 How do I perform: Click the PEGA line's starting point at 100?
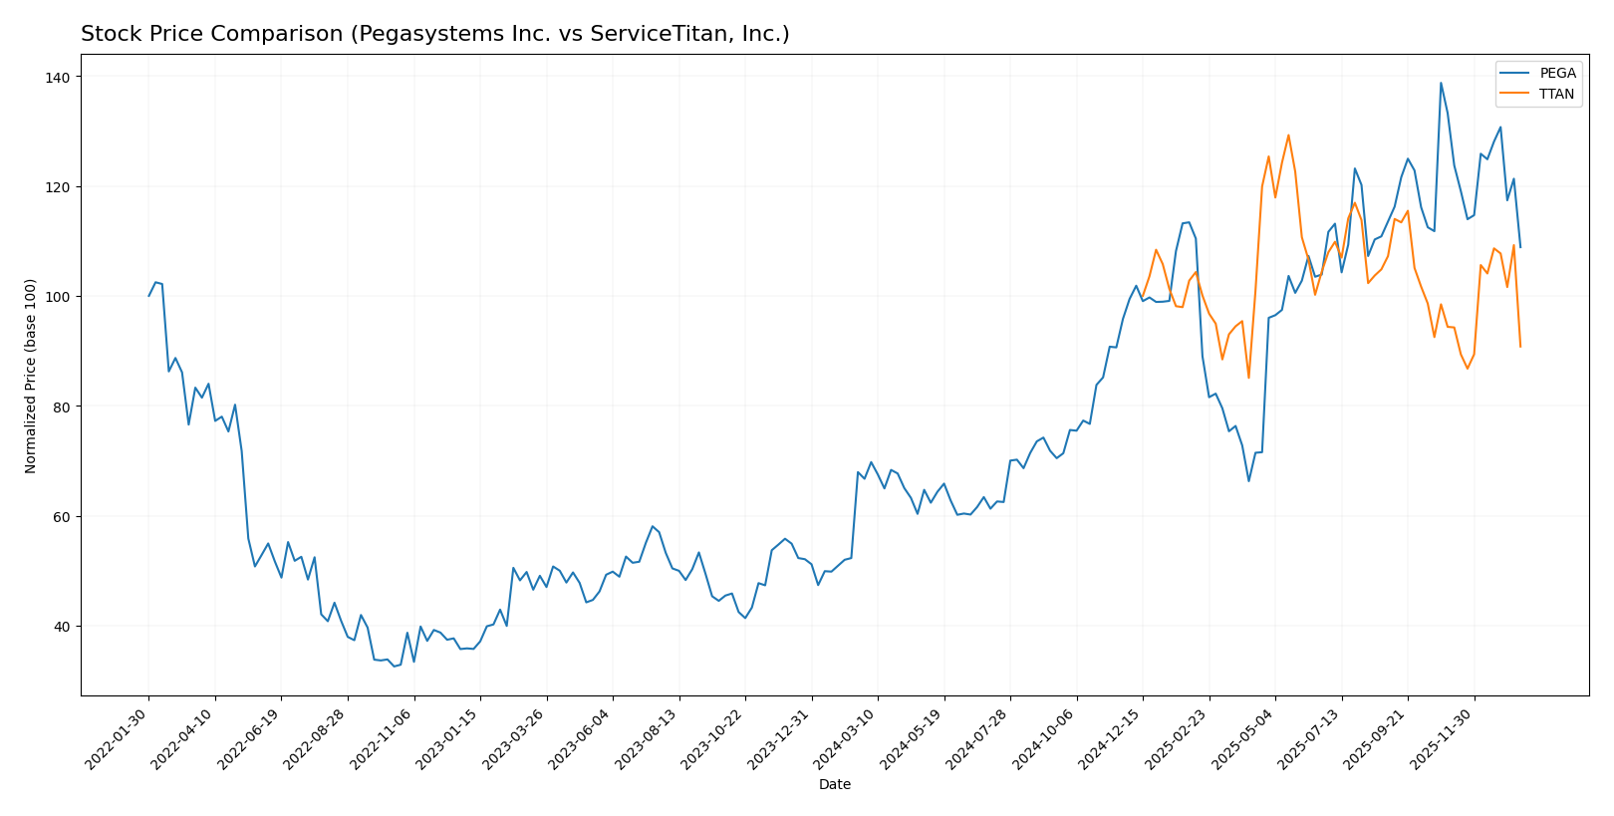click(x=149, y=296)
